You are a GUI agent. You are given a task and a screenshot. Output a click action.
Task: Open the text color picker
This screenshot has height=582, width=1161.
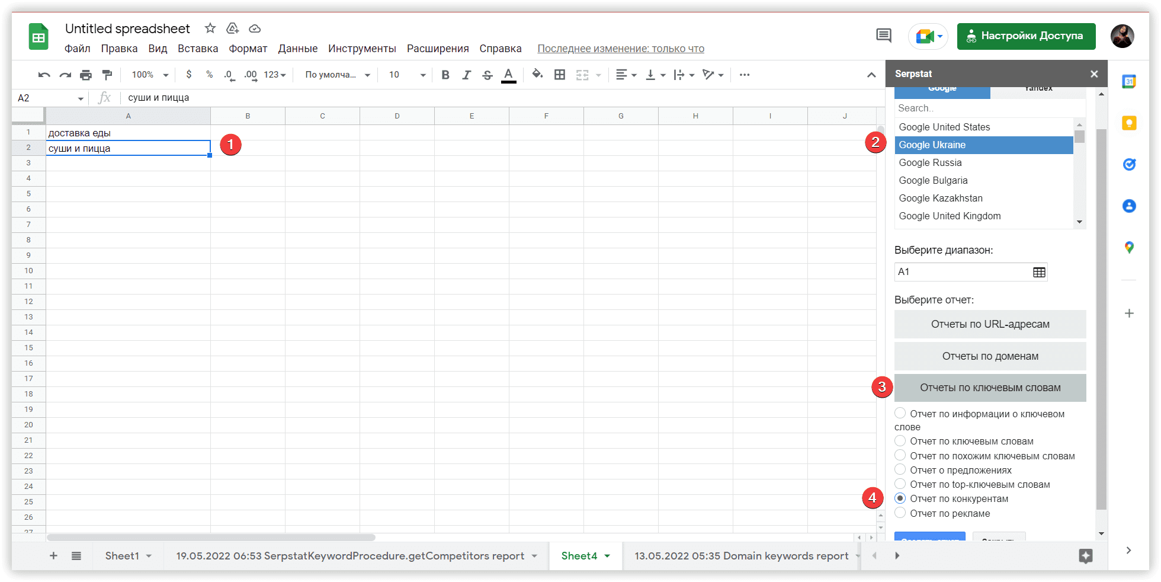(x=508, y=75)
